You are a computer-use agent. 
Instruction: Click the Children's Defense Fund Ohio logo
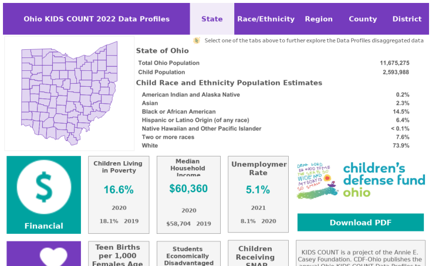(360, 180)
